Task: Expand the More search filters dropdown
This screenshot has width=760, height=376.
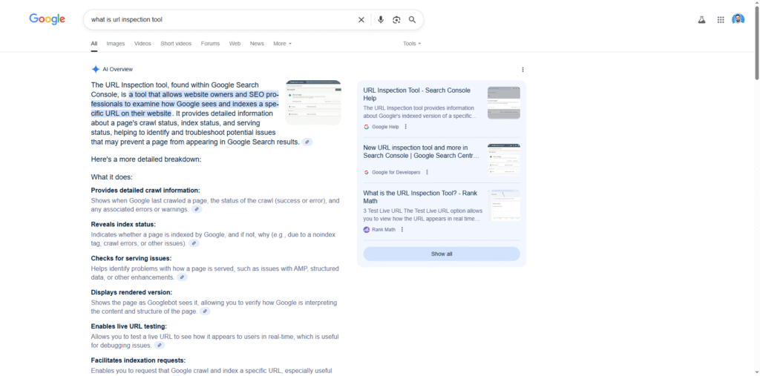Action: pyautogui.click(x=283, y=44)
